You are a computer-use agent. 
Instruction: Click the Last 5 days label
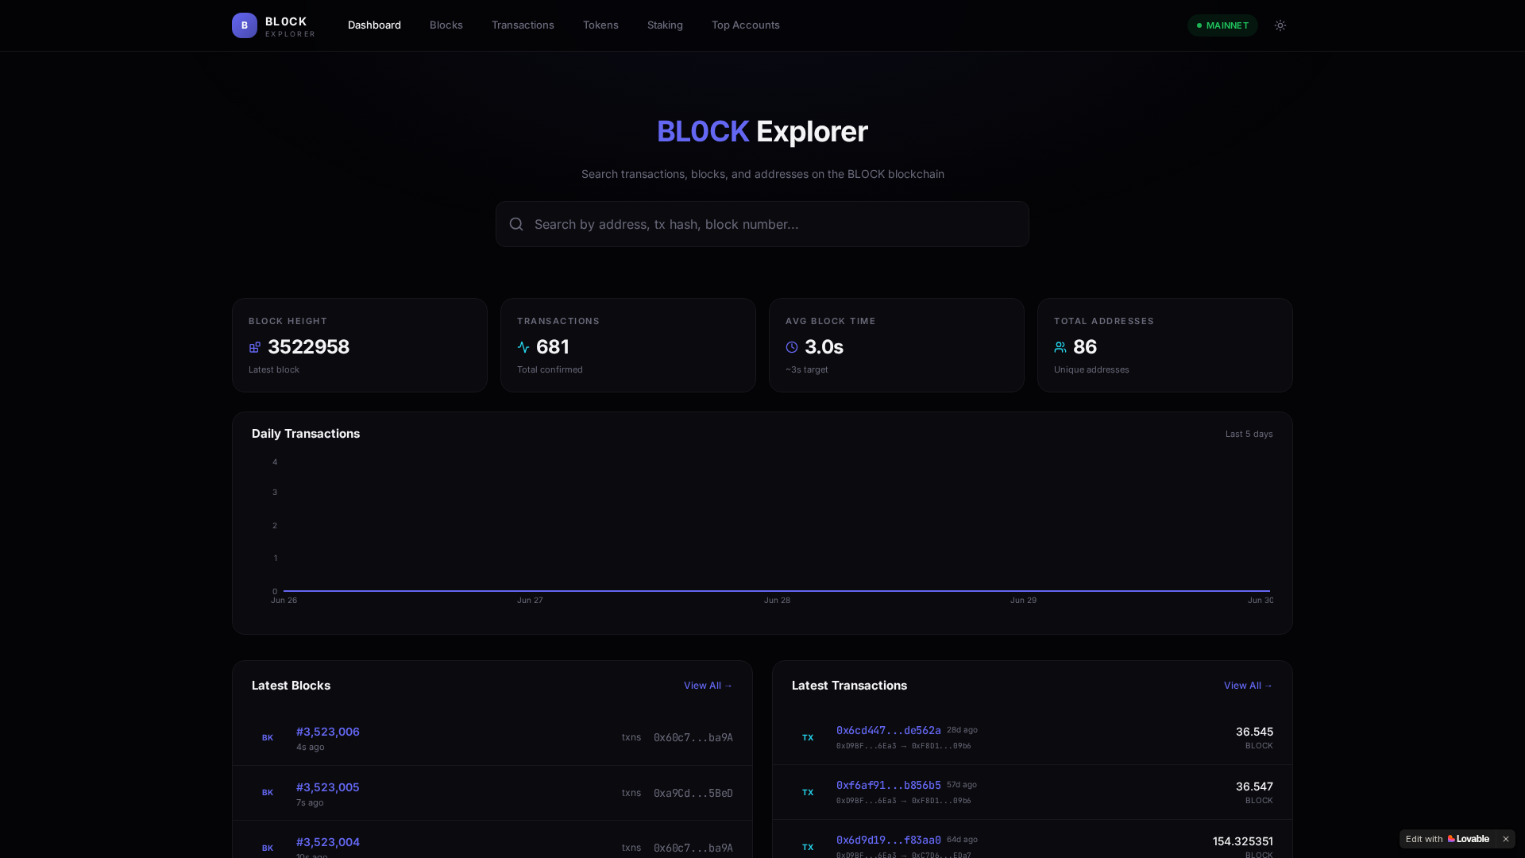click(1249, 434)
